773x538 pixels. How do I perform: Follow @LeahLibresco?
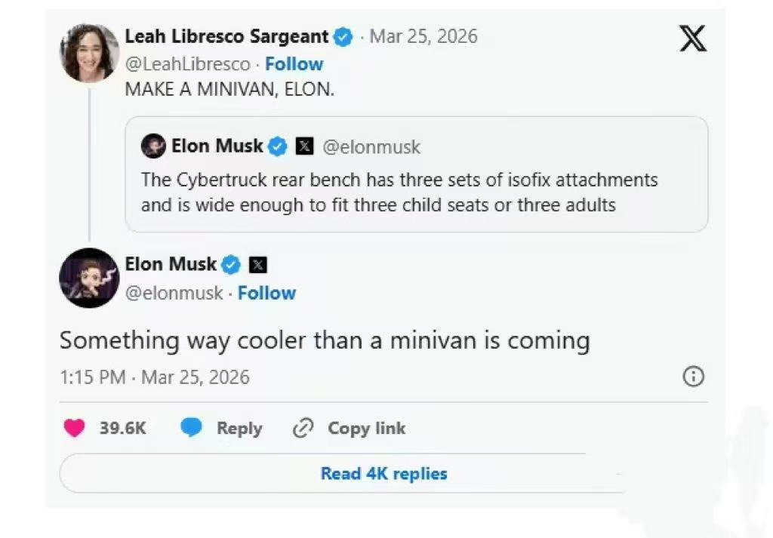[294, 64]
